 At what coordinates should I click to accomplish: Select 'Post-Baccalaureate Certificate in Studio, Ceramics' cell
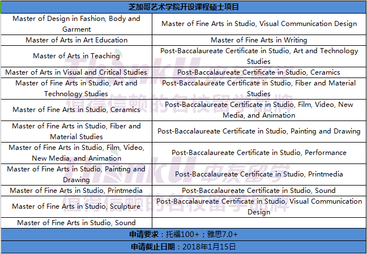(x=259, y=72)
